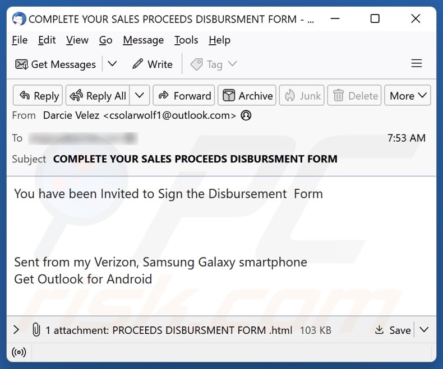The width and height of the screenshot is (443, 369).
Task: Click the Reply All button
Action: click(x=98, y=96)
